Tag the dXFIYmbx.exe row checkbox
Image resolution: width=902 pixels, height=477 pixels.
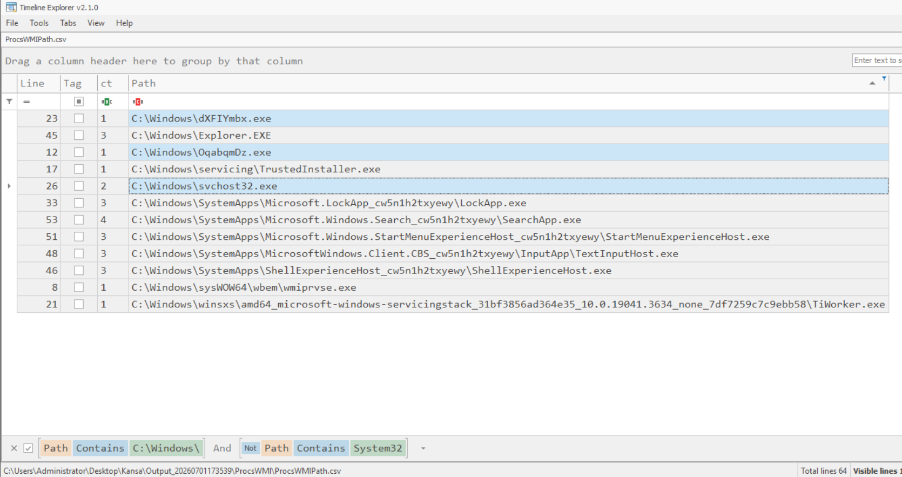point(79,118)
